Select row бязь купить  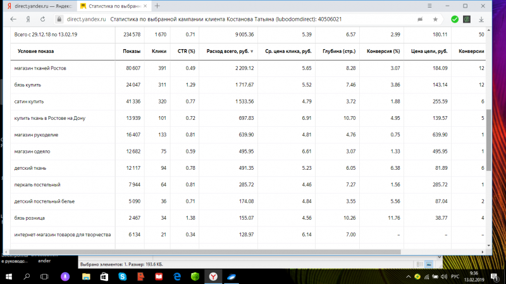pos(249,85)
